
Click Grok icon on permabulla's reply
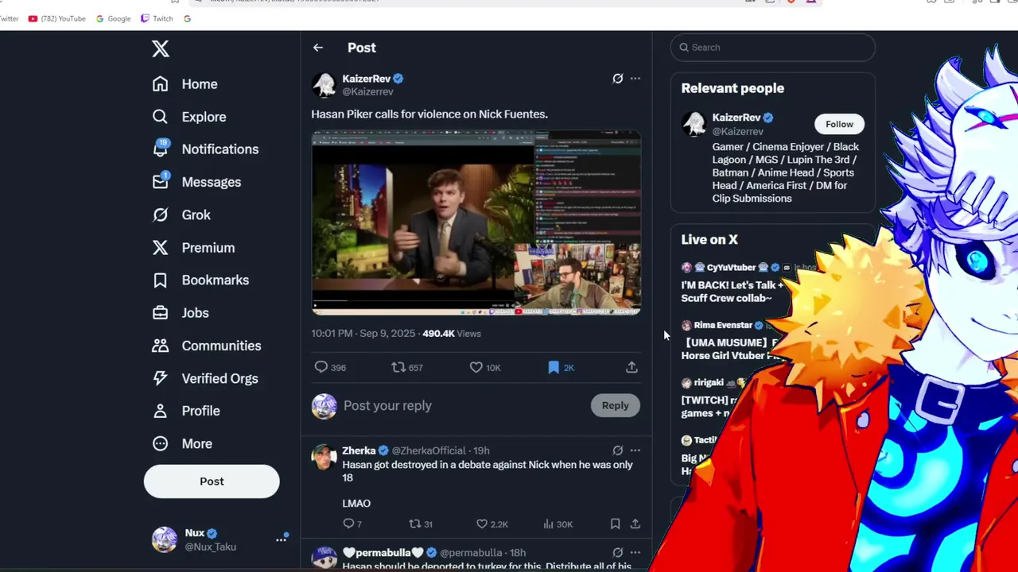(x=617, y=552)
